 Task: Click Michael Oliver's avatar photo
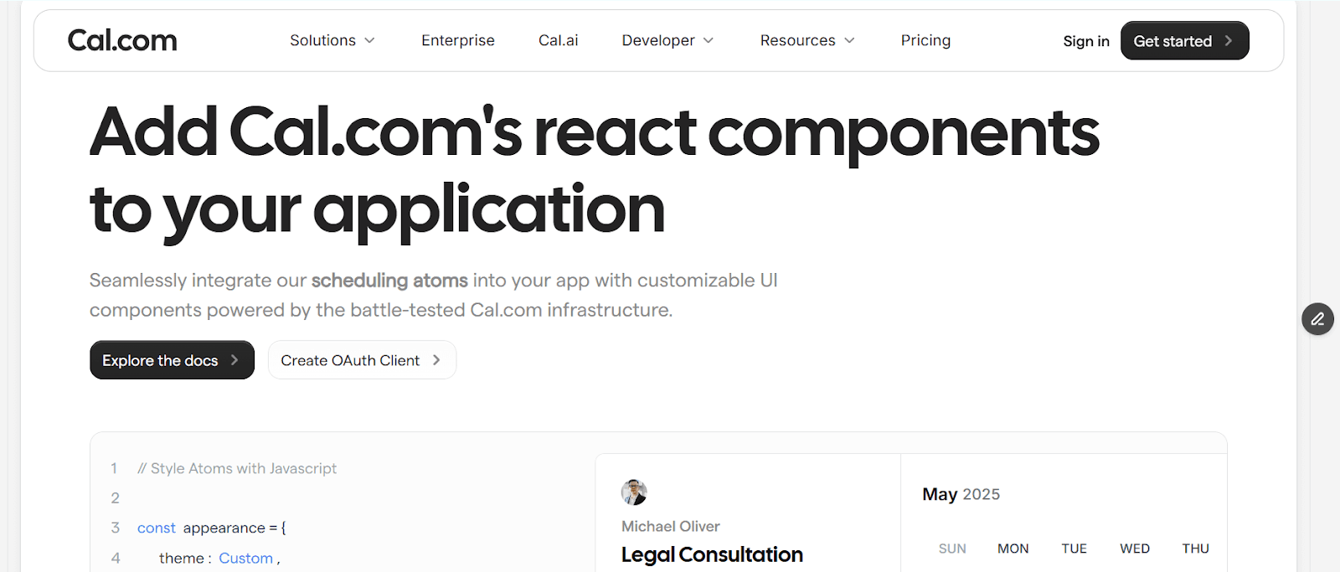(x=633, y=492)
